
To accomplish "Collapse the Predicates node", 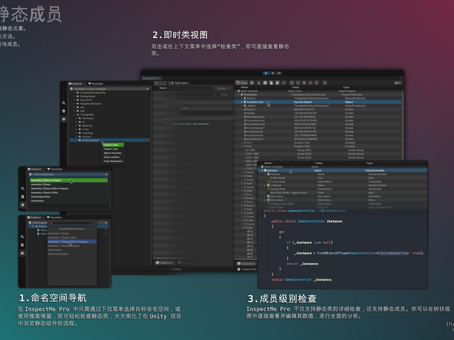I will pyautogui.click(x=239, y=95).
